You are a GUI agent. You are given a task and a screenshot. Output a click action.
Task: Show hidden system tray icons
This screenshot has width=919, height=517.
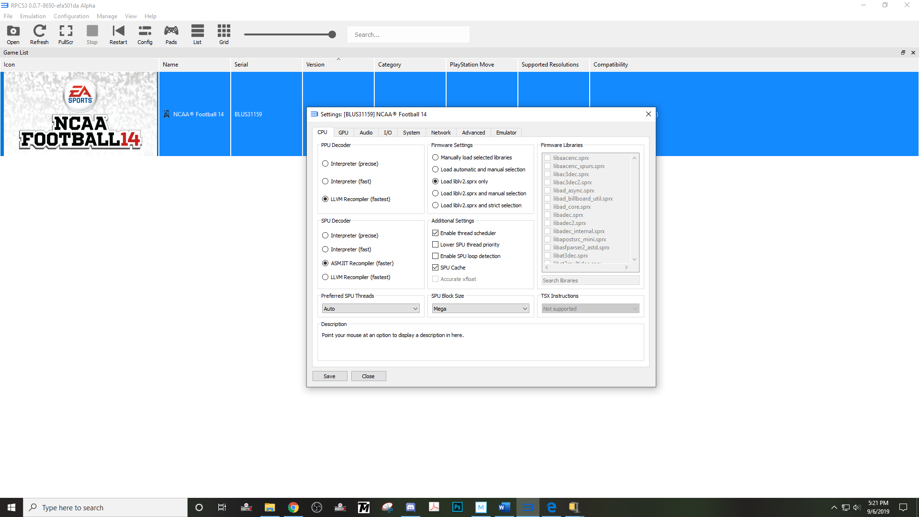pyautogui.click(x=834, y=507)
